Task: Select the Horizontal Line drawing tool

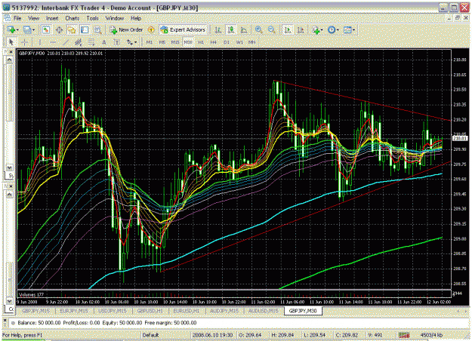Action: (53, 42)
